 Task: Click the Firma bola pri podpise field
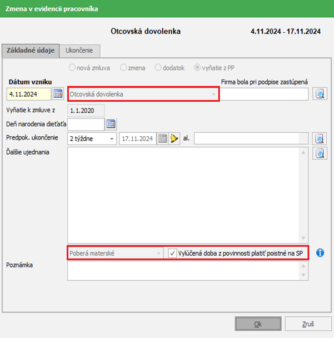[264, 94]
